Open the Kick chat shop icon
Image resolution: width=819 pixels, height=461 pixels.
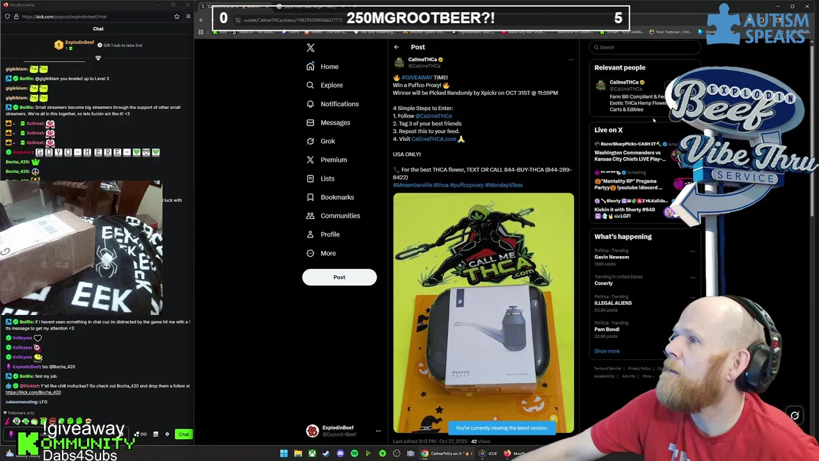155,434
